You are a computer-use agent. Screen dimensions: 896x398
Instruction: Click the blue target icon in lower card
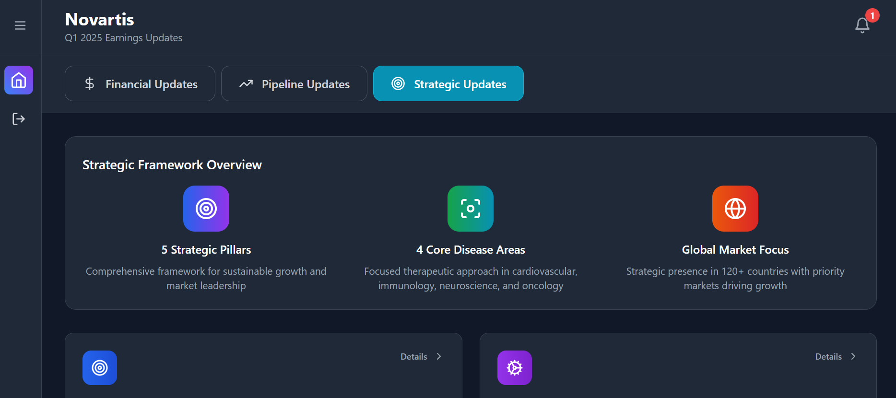pos(100,368)
